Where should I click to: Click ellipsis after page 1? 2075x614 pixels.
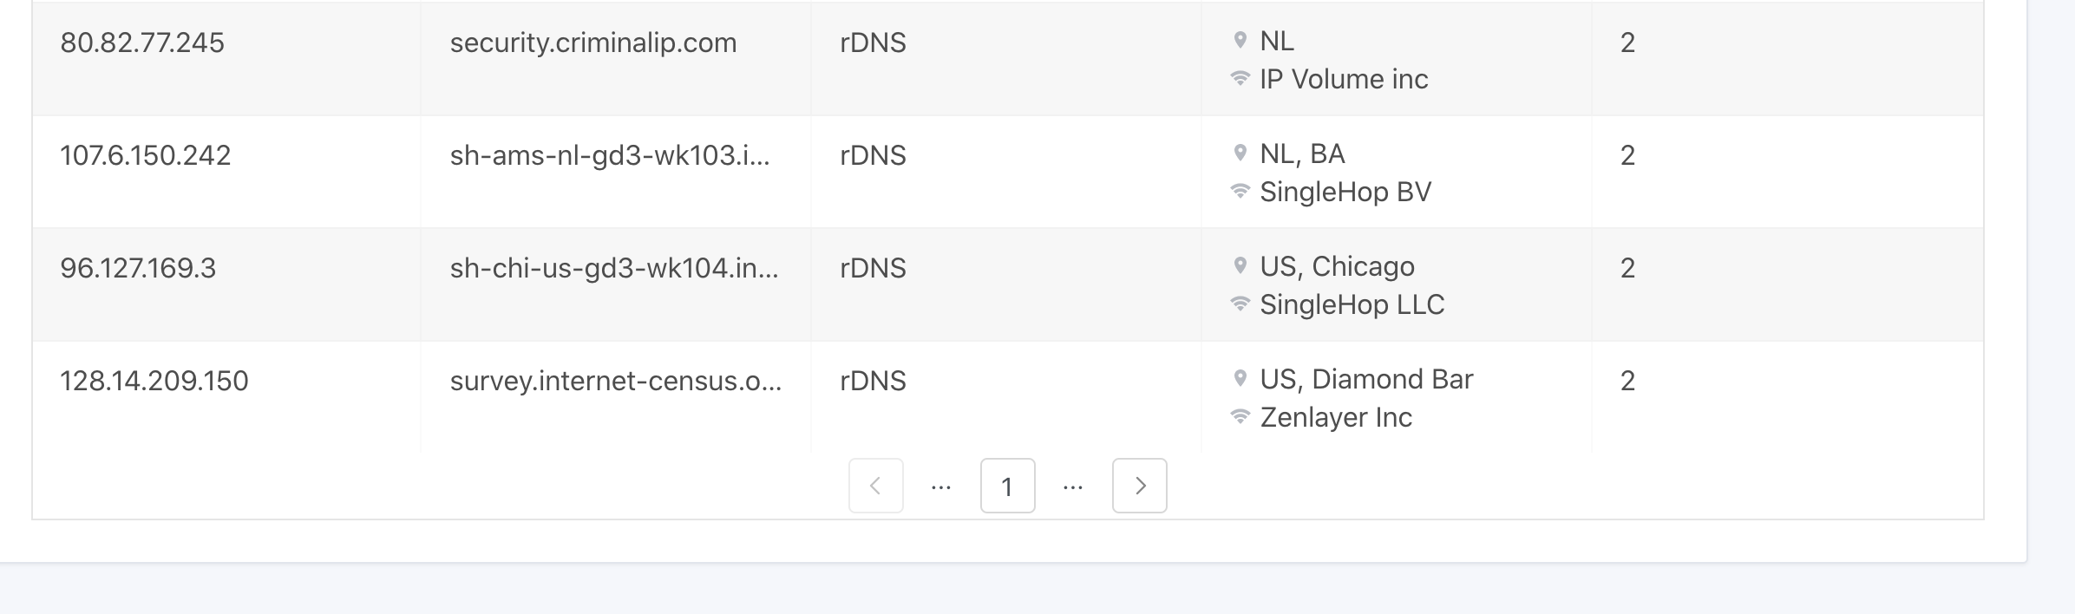[x=1073, y=487]
